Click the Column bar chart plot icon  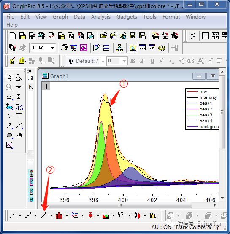[x=59, y=215]
